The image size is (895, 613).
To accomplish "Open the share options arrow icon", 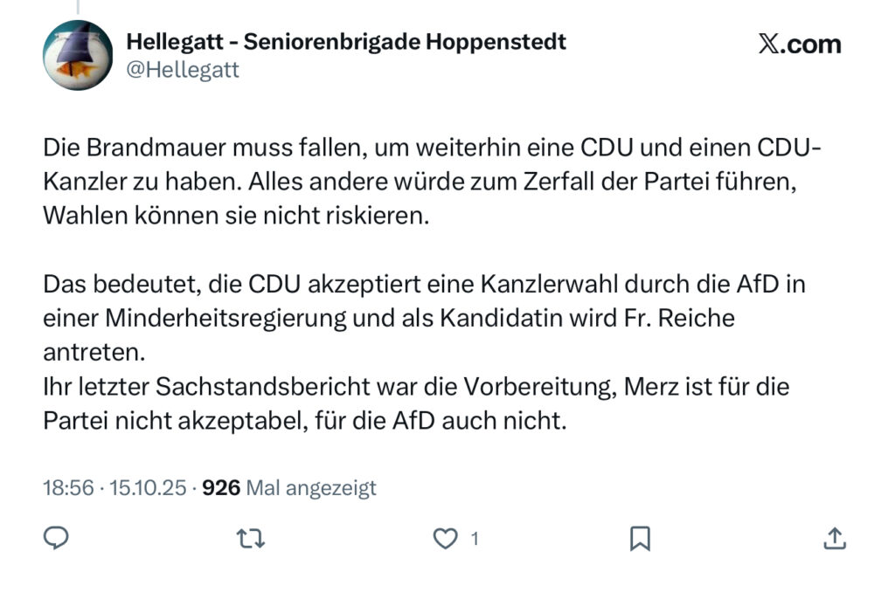I will tap(834, 539).
